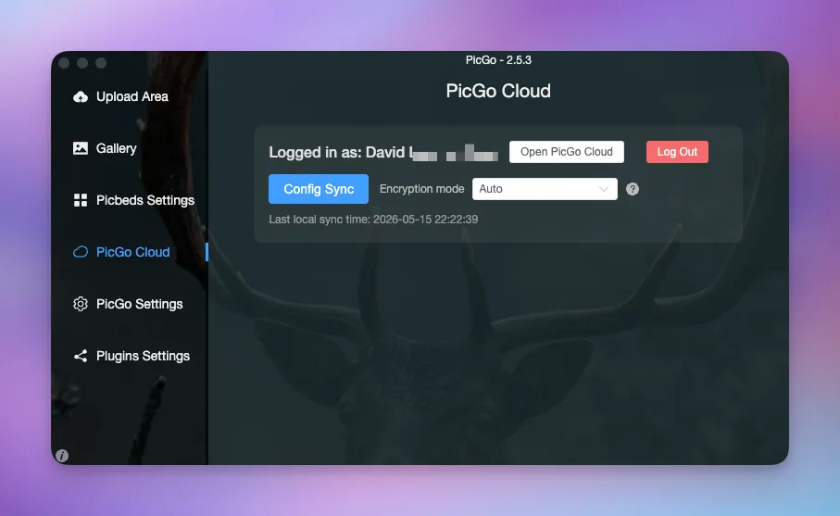Viewport: 840px width, 516px height.
Task: Click the last local sync time text
Action: (373, 220)
